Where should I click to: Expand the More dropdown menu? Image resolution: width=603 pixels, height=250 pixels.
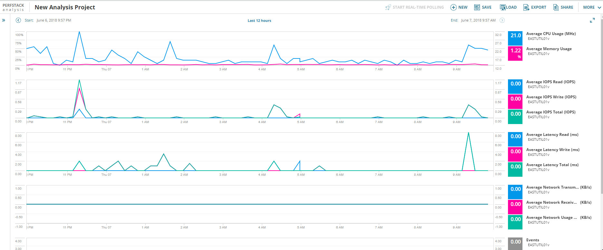coord(592,7)
